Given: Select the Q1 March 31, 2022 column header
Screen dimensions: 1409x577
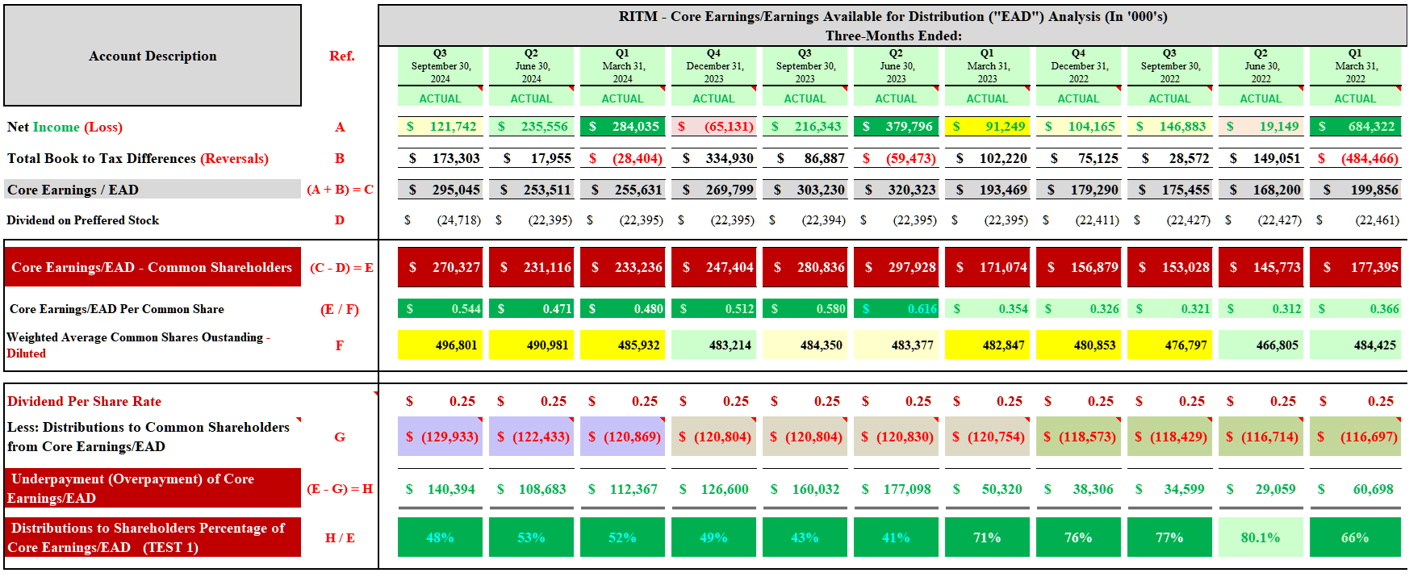Looking at the screenshot, I should pyautogui.click(x=1355, y=66).
